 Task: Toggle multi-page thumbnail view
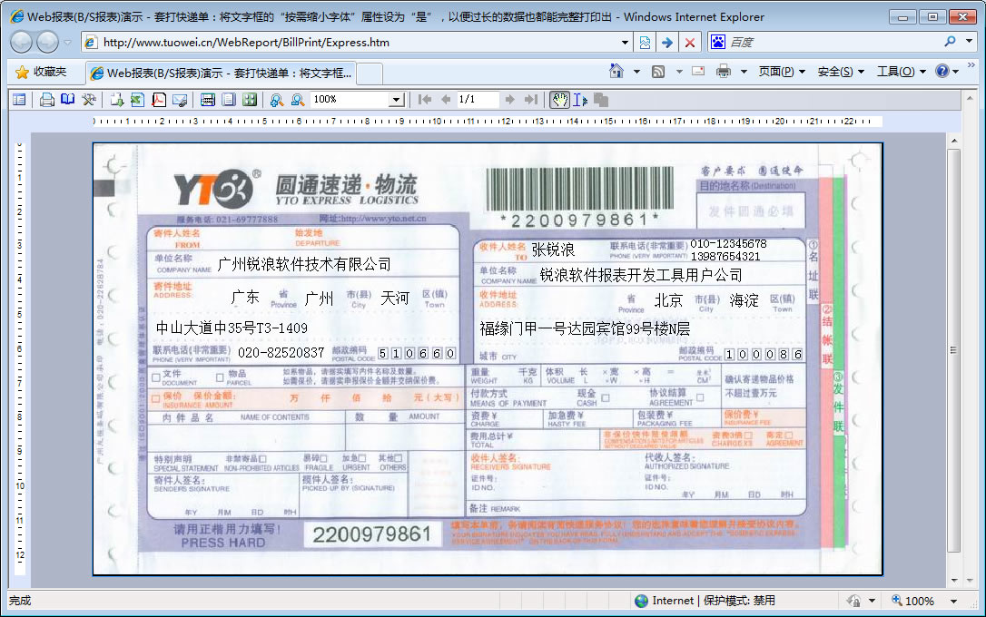tap(250, 100)
